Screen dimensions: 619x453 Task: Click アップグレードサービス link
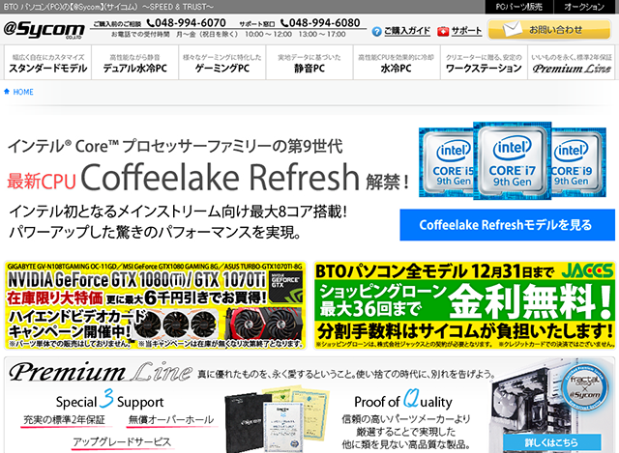pos(122,442)
